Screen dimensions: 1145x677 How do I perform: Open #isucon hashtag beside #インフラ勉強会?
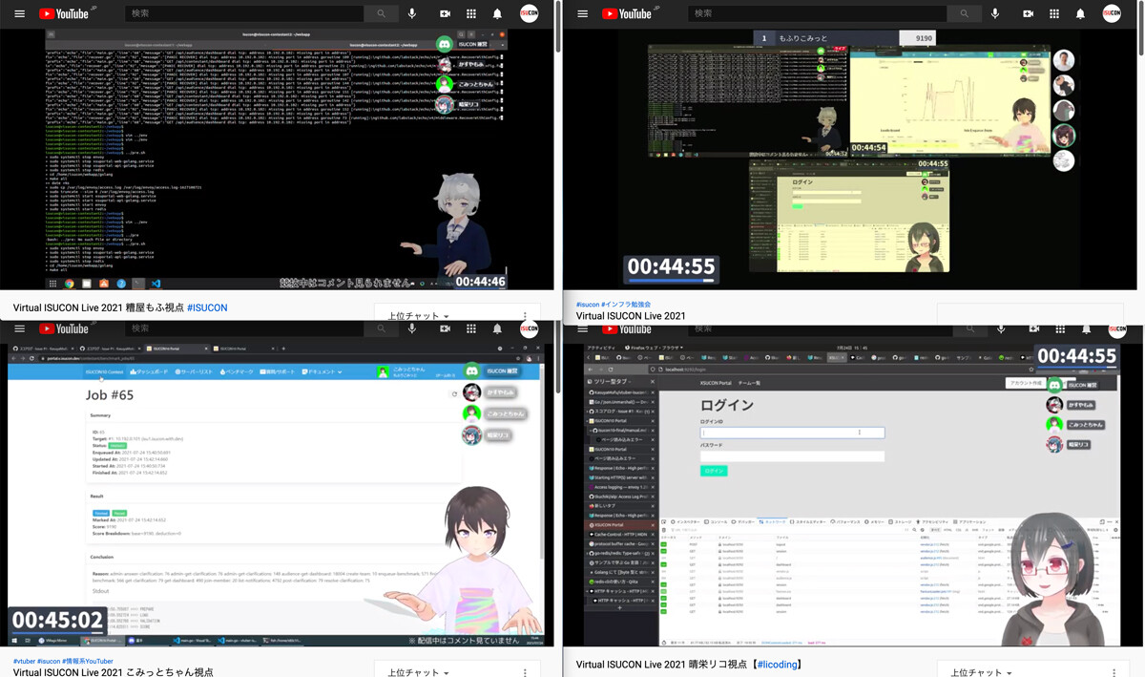pos(588,305)
